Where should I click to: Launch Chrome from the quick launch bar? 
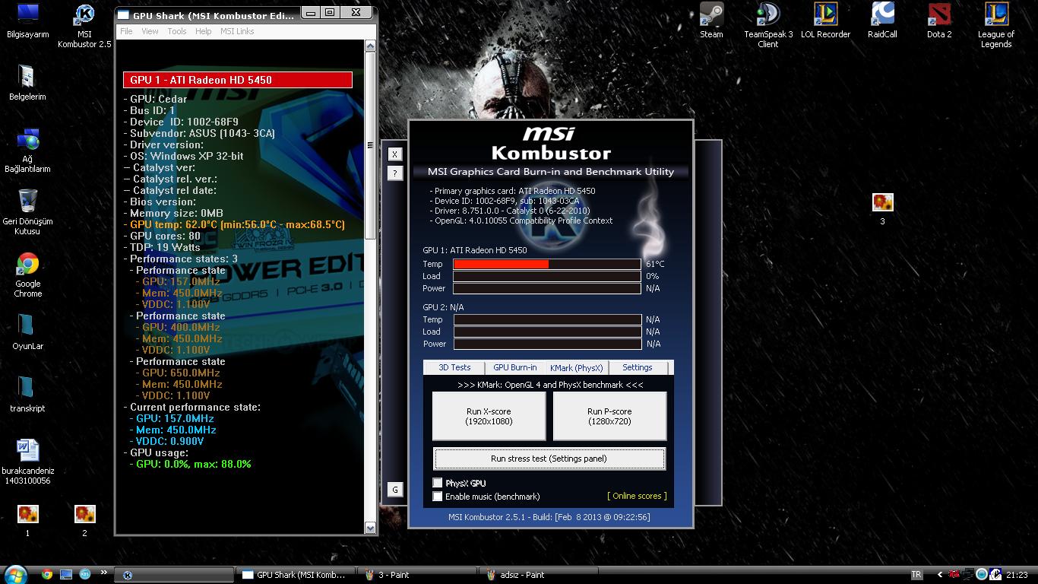pyautogui.click(x=47, y=574)
